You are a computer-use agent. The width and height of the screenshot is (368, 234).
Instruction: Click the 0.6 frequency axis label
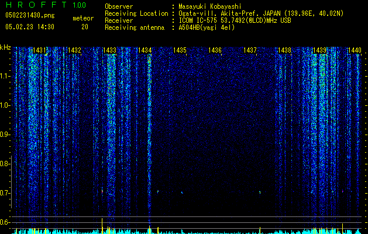coord(5,222)
